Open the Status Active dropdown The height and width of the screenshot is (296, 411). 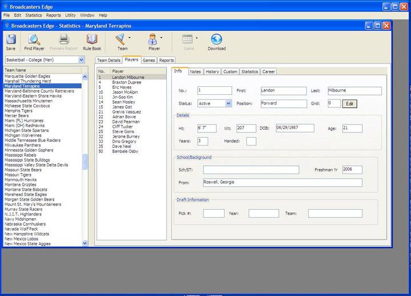[228, 103]
